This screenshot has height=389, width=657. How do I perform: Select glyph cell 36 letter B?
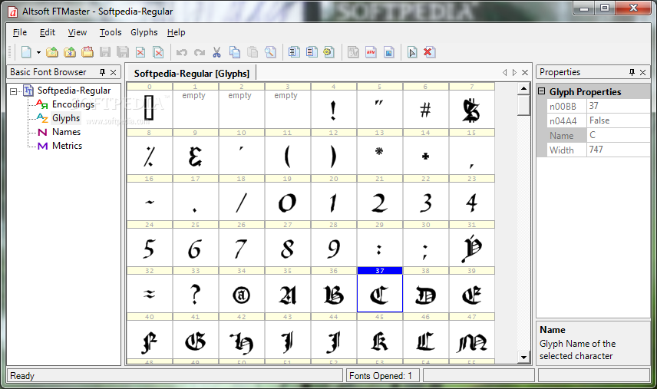pos(334,290)
